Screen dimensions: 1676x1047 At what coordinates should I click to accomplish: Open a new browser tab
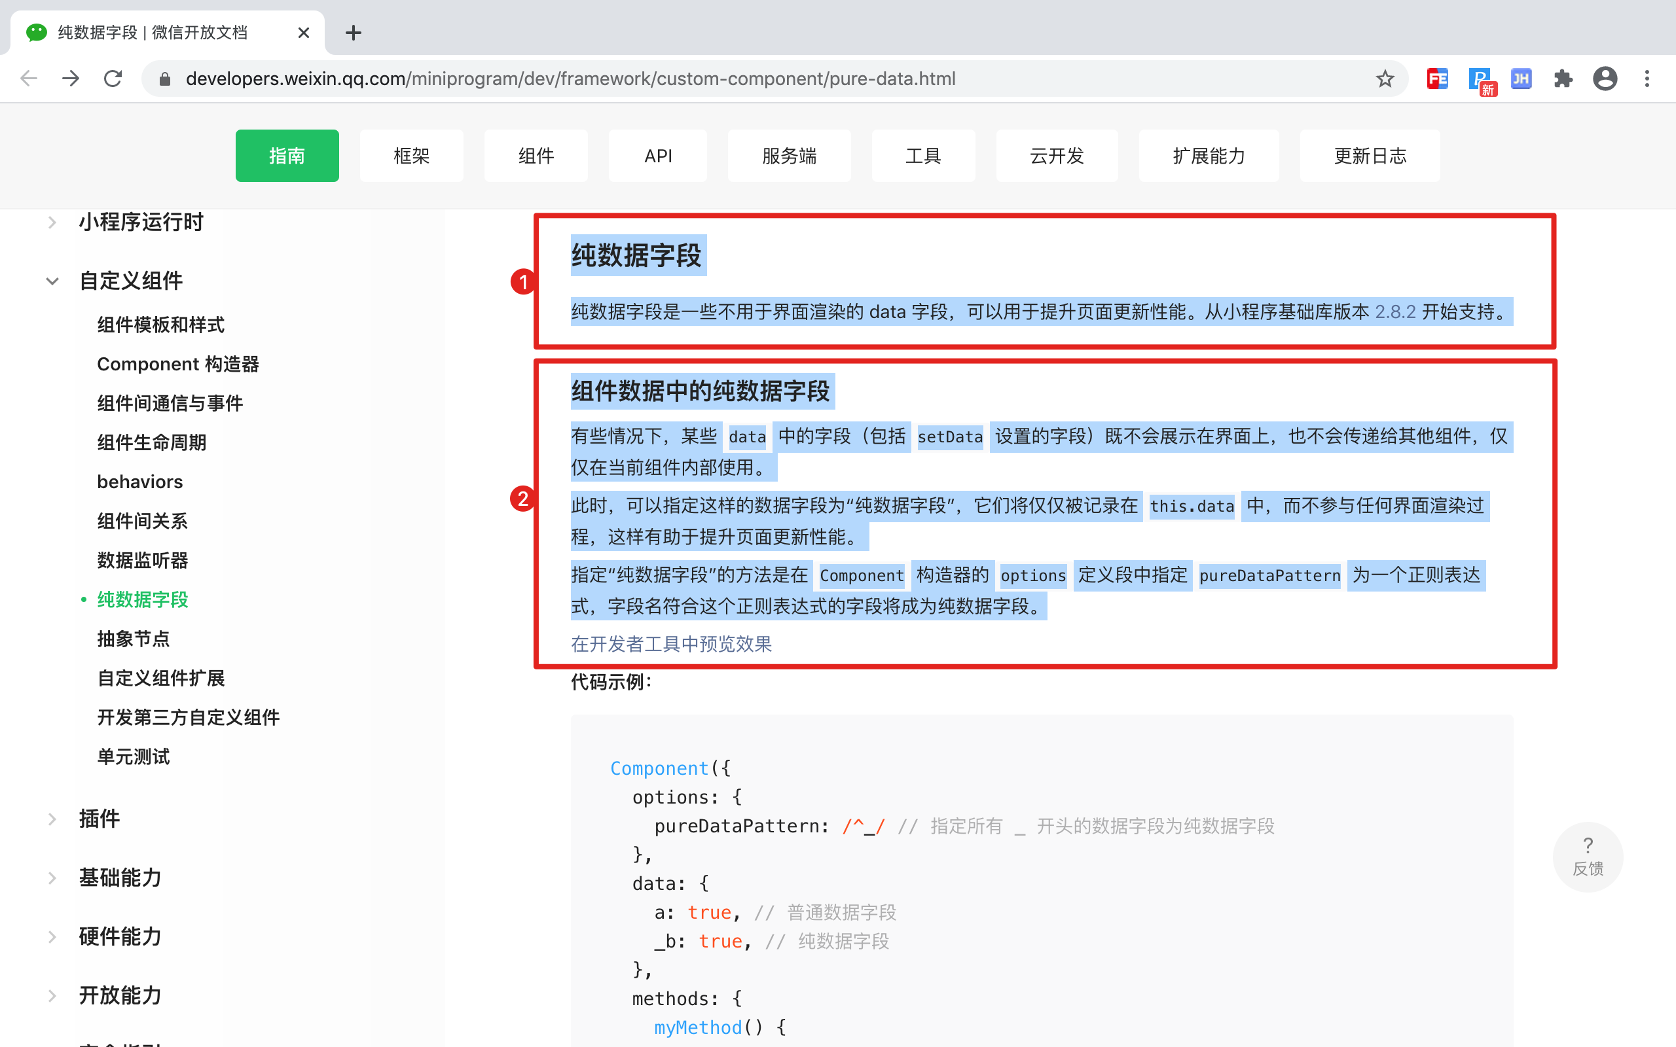pos(354,33)
